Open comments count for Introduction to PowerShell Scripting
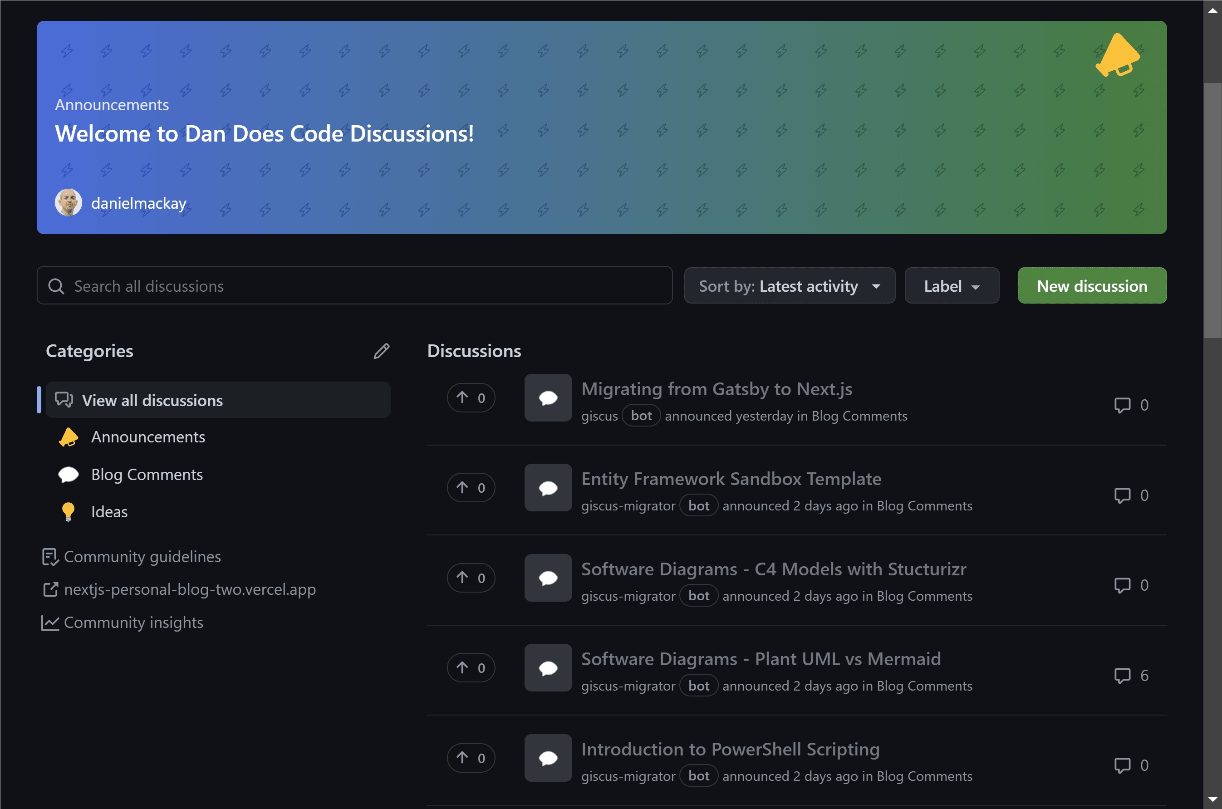The height and width of the screenshot is (809, 1222). pyautogui.click(x=1131, y=765)
